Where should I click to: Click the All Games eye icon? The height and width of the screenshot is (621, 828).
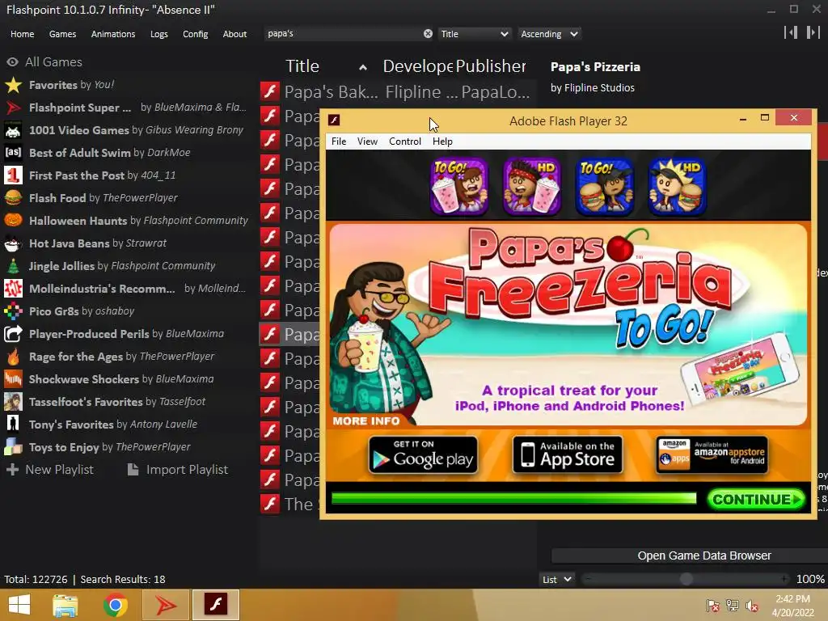[13, 62]
